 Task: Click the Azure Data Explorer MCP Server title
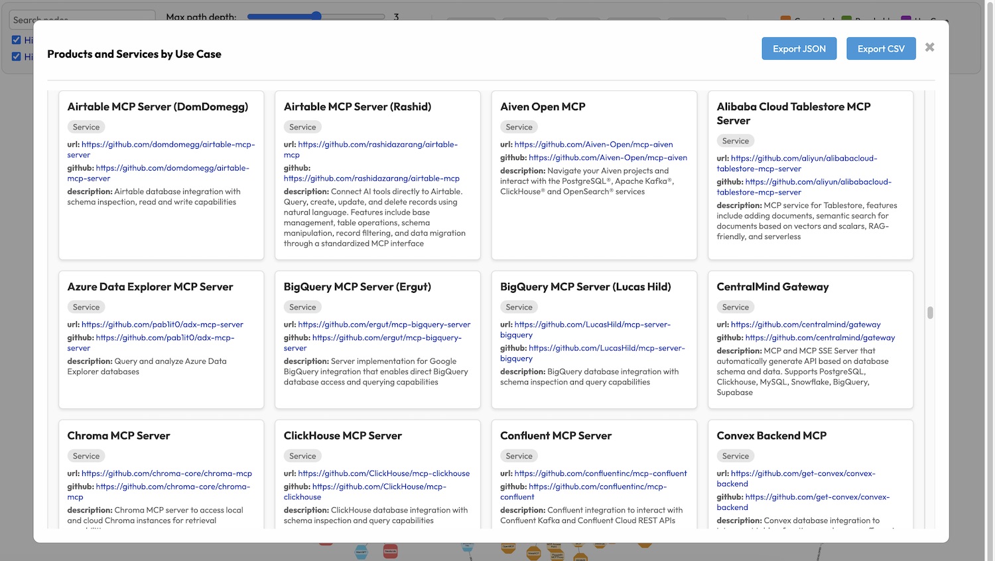click(150, 287)
